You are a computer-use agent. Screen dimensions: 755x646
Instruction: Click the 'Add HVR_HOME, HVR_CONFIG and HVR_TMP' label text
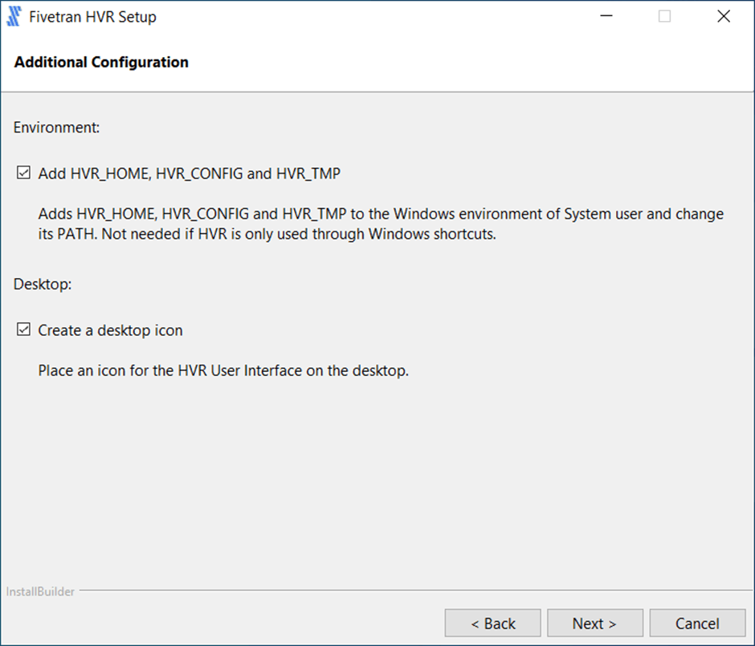(x=189, y=174)
